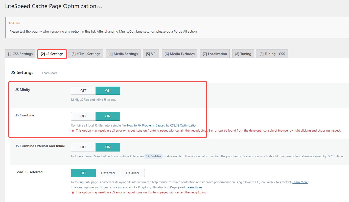Set Load JS Deferred to OFF
This screenshot has width=349, height=202.
point(83,173)
